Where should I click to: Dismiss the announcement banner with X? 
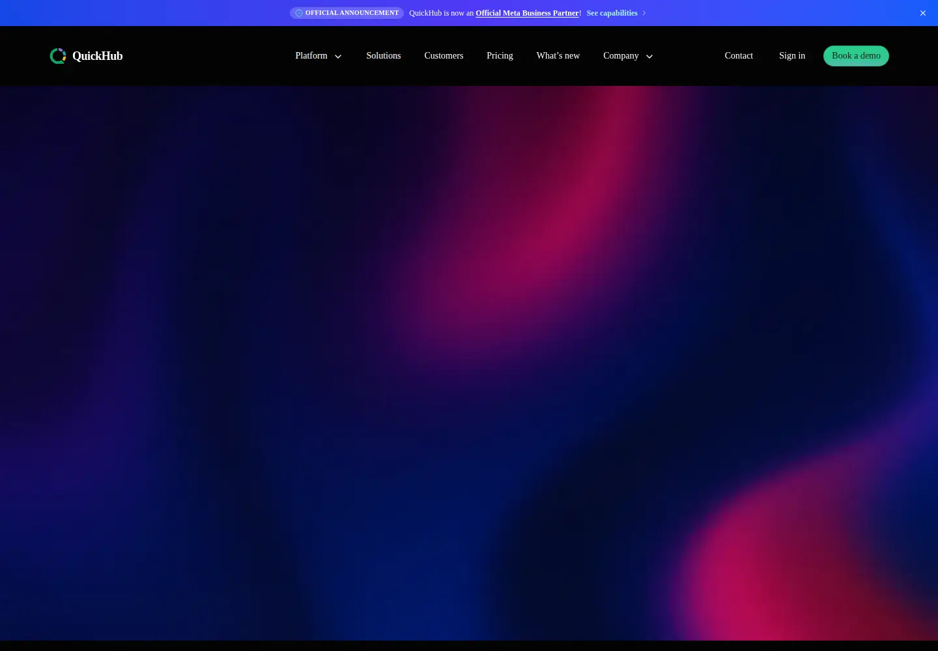coord(923,13)
